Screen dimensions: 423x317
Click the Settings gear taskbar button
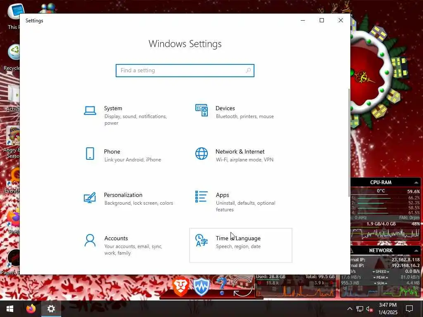coord(51,309)
